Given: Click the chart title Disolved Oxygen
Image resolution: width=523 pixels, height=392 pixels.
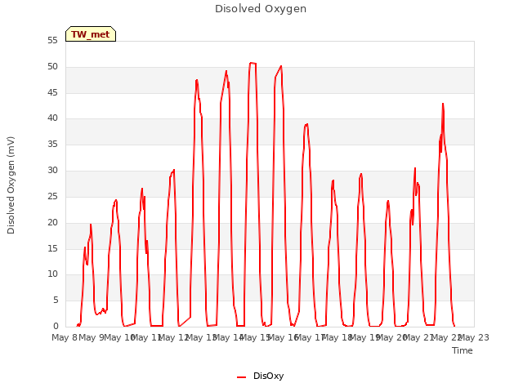Looking at the screenshot, I should pos(261,9).
